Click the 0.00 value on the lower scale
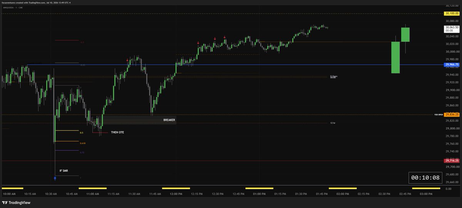Screen dimensions: 462x208 (448, 189)
